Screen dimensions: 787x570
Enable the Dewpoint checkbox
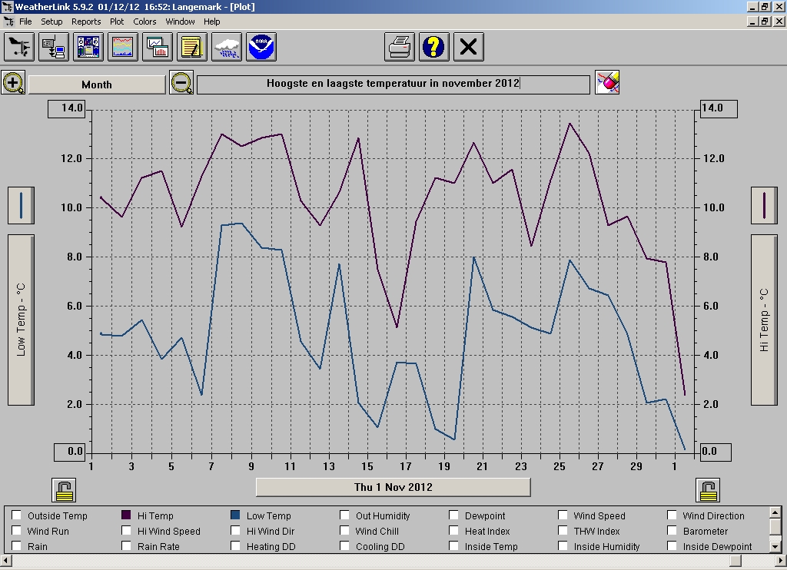pos(453,515)
